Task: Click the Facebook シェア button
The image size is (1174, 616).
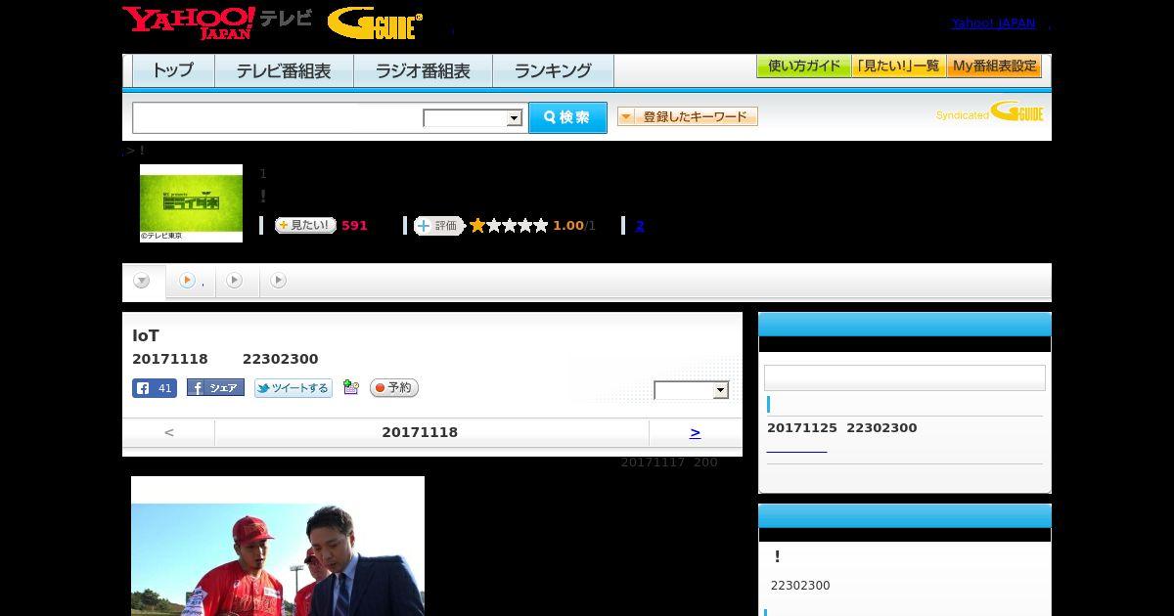Action: pos(215,388)
